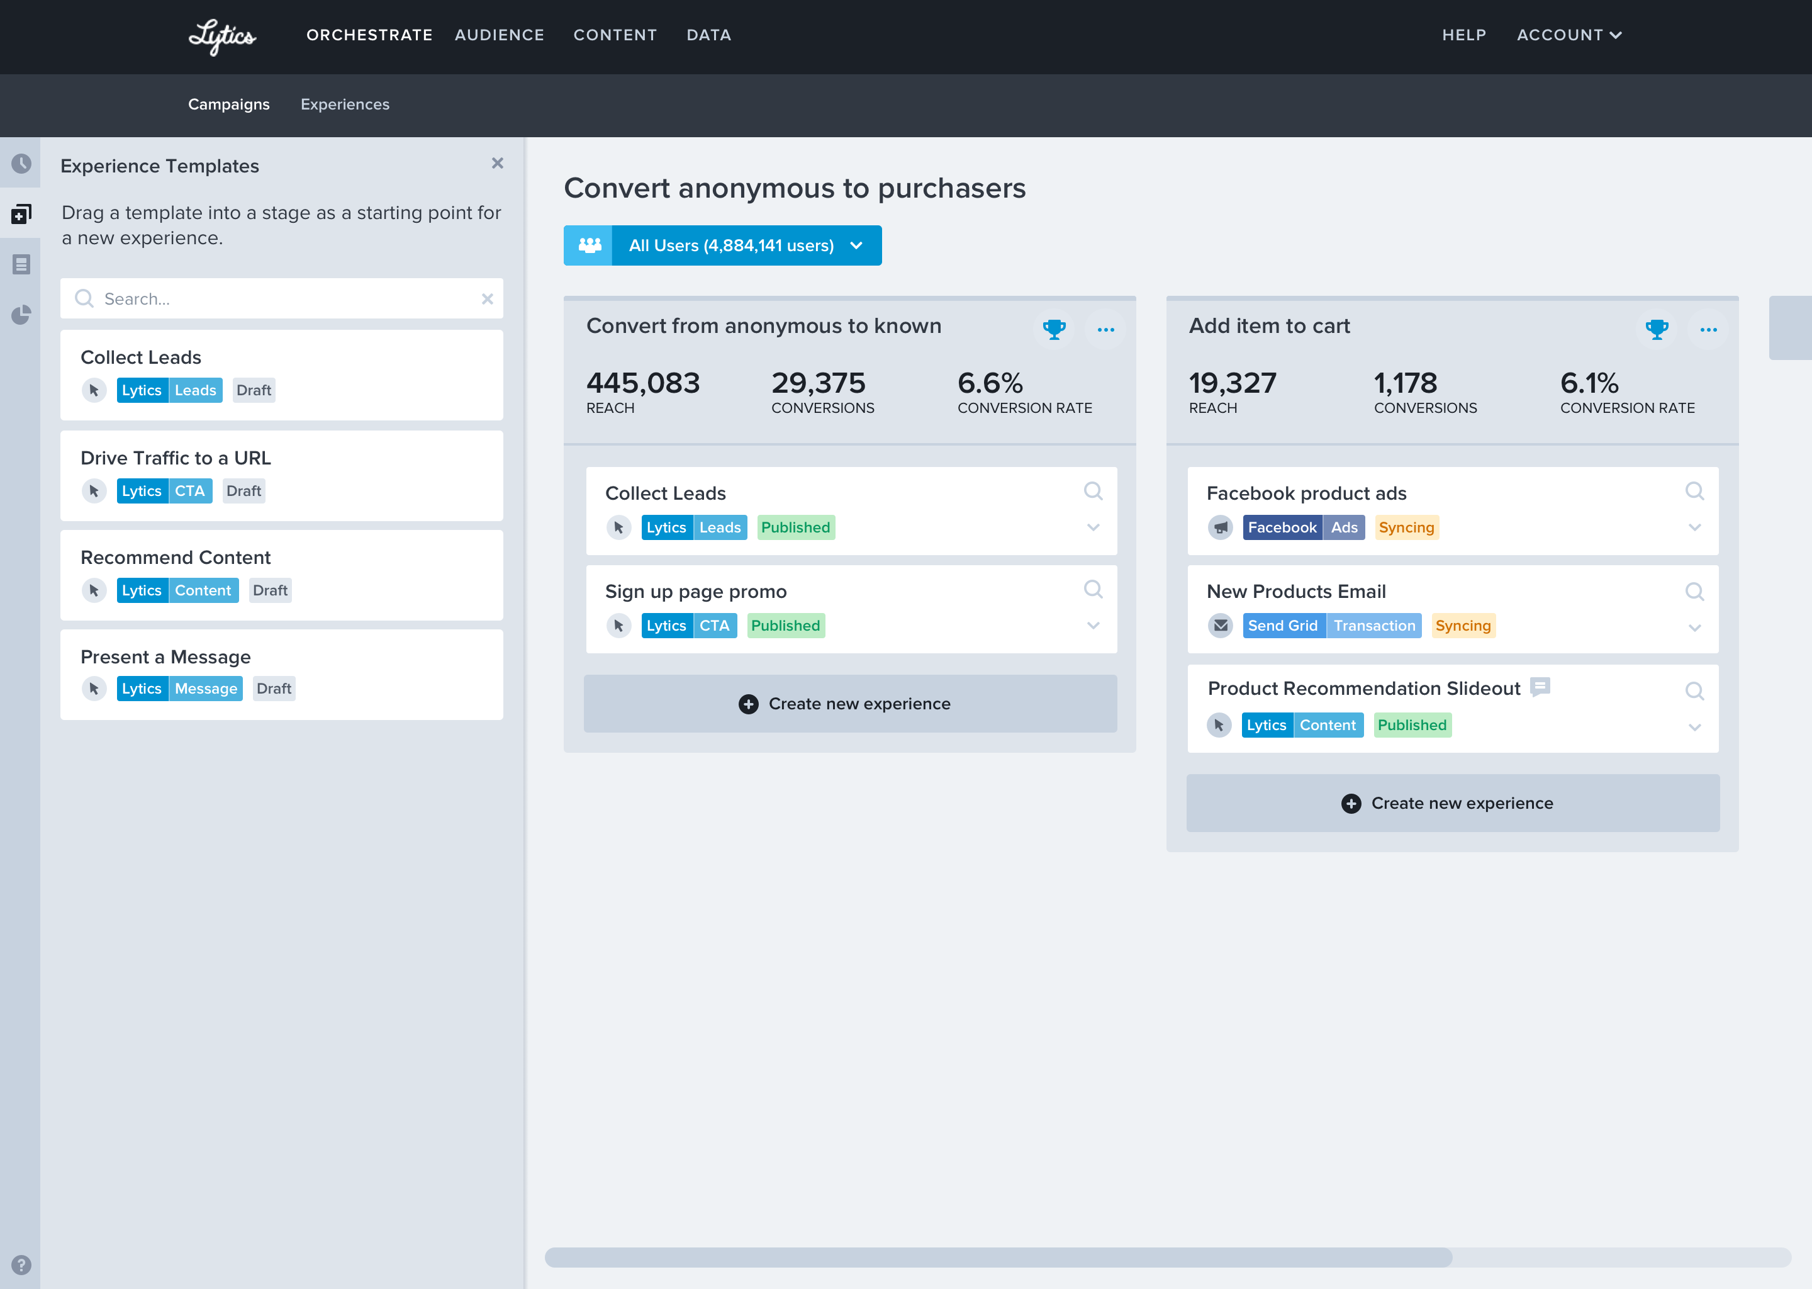Screen dimensions: 1812x1289
Task: Click 'Create new experience' under Convert from anonymous
Action: [849, 704]
